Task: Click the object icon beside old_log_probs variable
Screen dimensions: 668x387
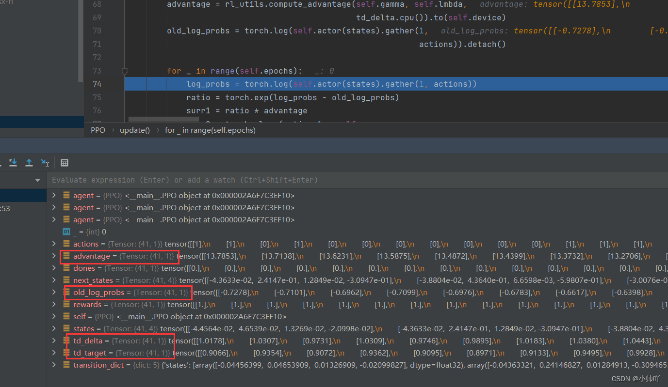Action: 66,292
